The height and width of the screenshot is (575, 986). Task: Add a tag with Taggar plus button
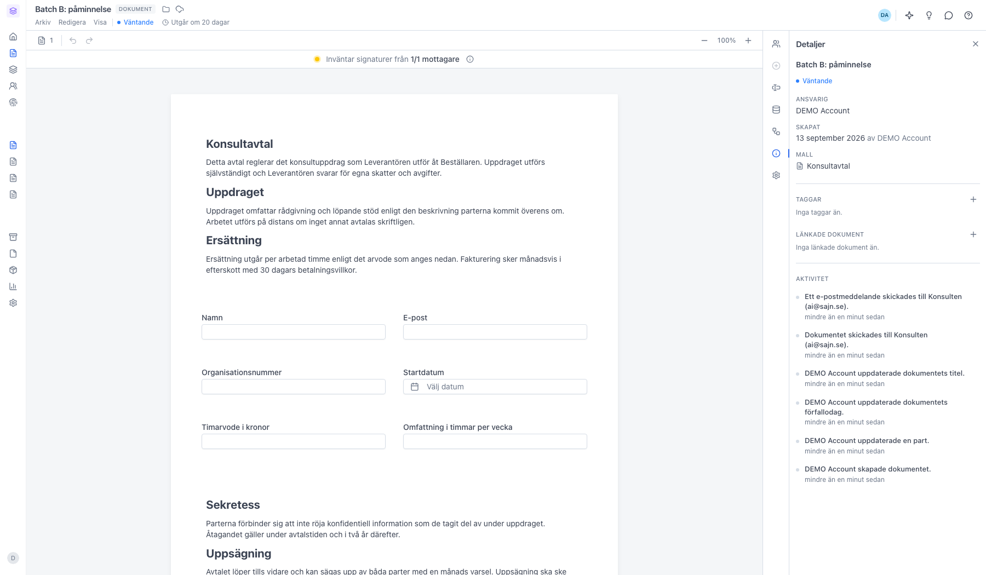coord(973,199)
